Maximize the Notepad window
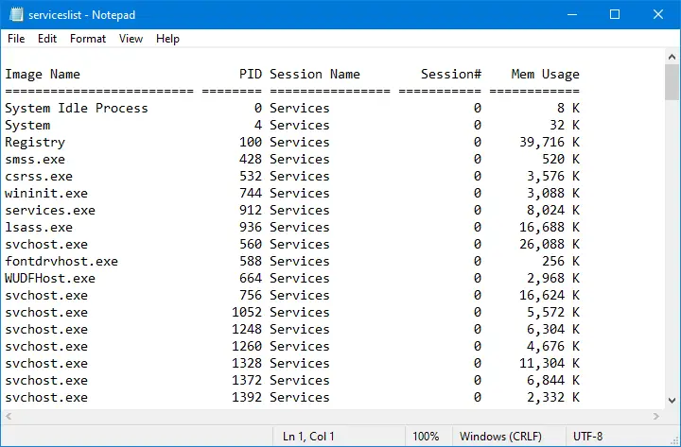This screenshot has width=681, height=447. (615, 14)
